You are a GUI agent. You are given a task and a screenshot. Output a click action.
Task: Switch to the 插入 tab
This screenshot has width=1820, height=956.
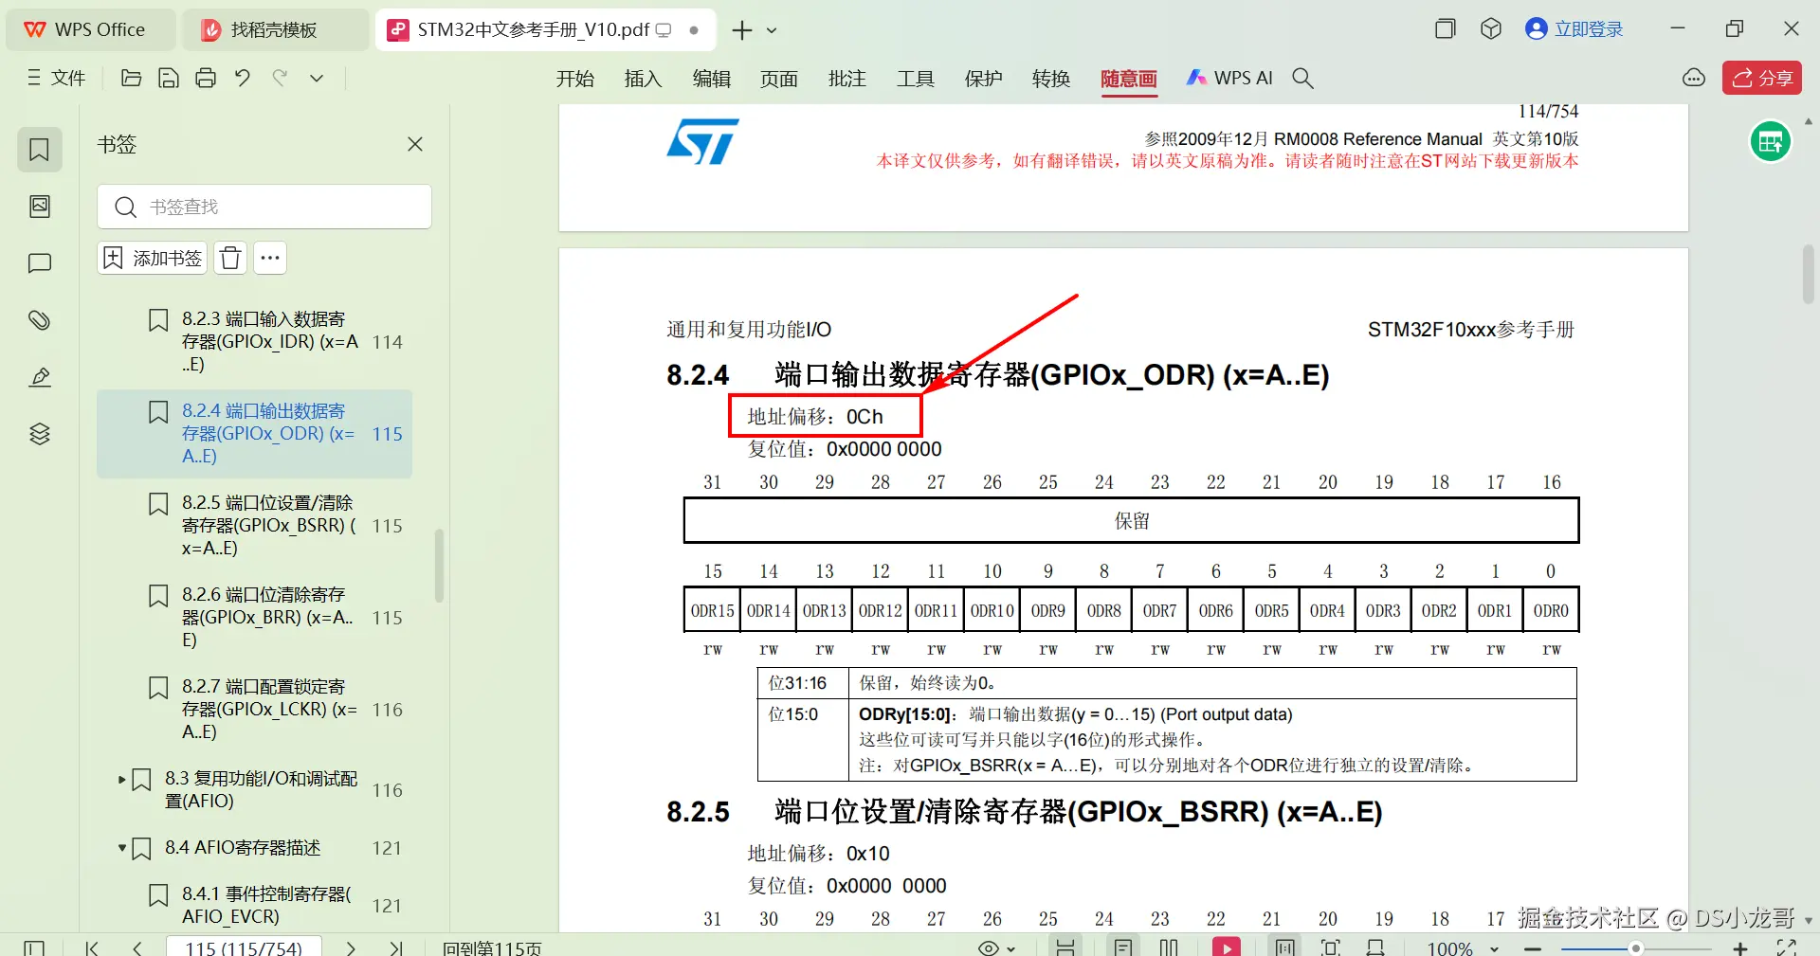click(644, 79)
